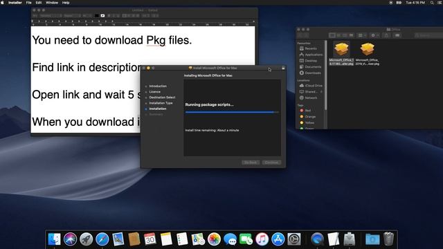Launch Siri from the Dock
This screenshot has height=249, width=443.
point(70,239)
